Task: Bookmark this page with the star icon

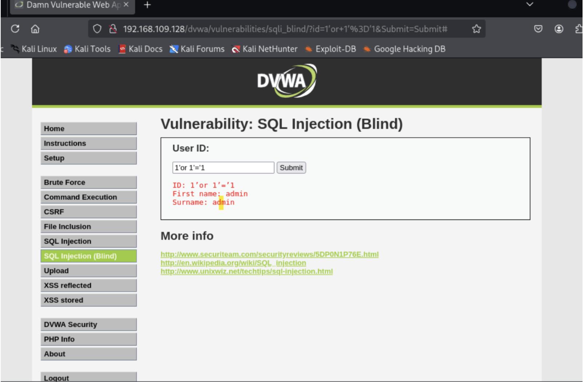Action: [x=476, y=29]
